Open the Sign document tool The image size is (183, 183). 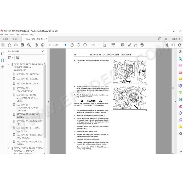pos(136,45)
